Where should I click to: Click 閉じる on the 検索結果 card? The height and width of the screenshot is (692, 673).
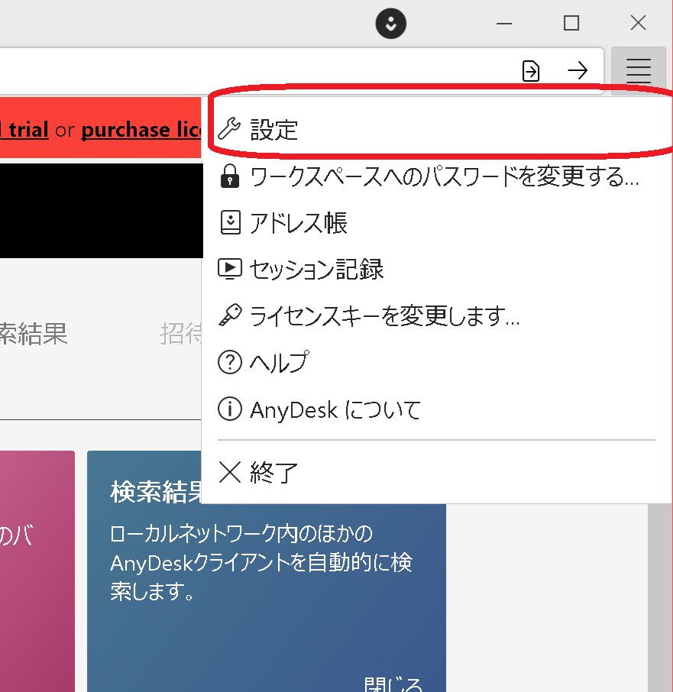pyautogui.click(x=393, y=684)
